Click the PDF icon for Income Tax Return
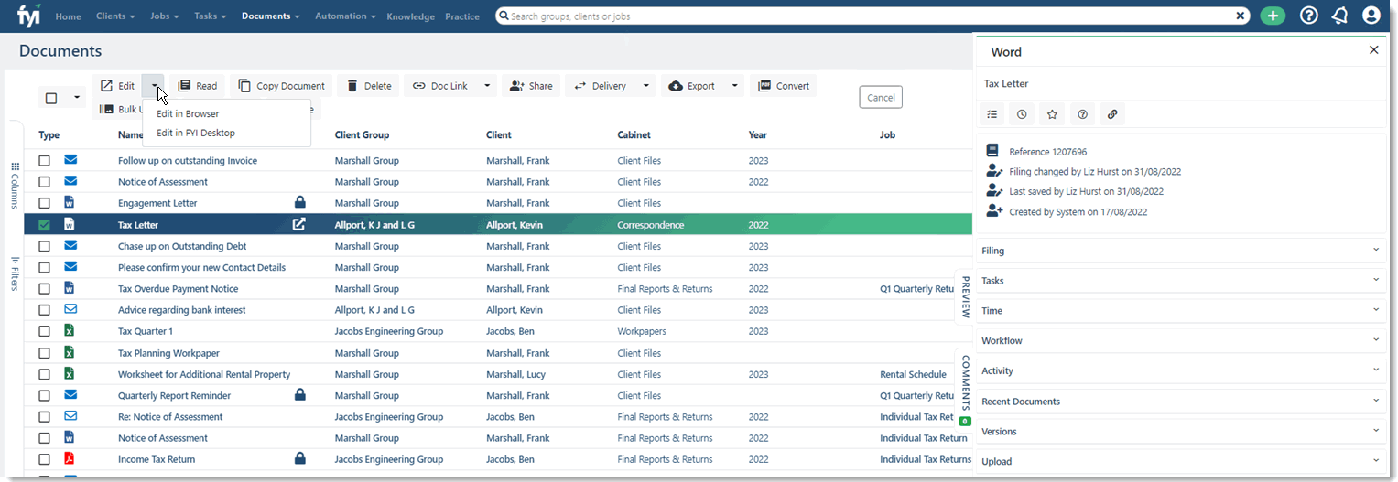 coord(70,459)
